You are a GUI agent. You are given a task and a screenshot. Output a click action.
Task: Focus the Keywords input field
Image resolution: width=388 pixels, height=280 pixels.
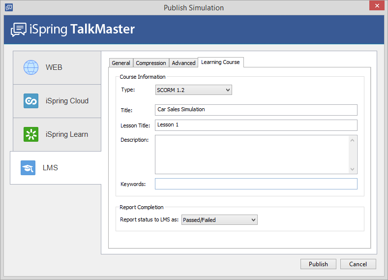click(256, 184)
